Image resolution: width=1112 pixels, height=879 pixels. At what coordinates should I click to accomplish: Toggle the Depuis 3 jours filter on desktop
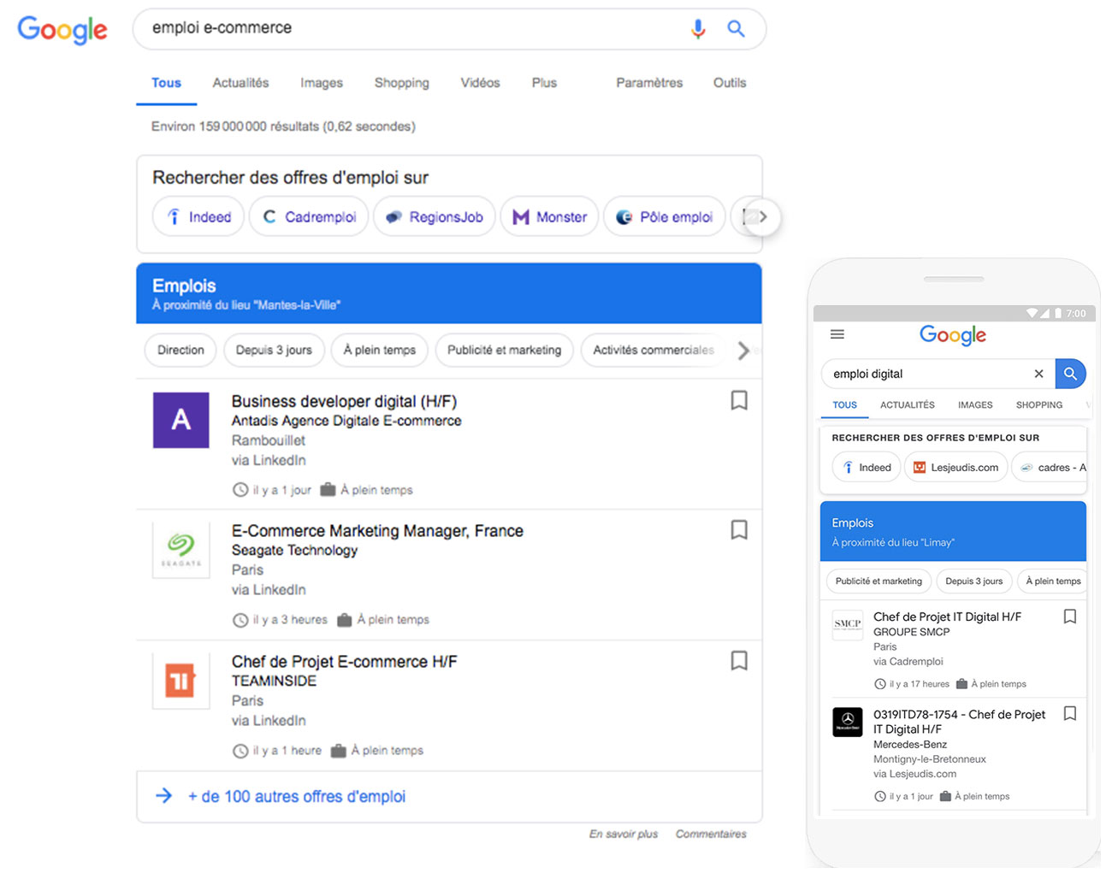pos(274,350)
